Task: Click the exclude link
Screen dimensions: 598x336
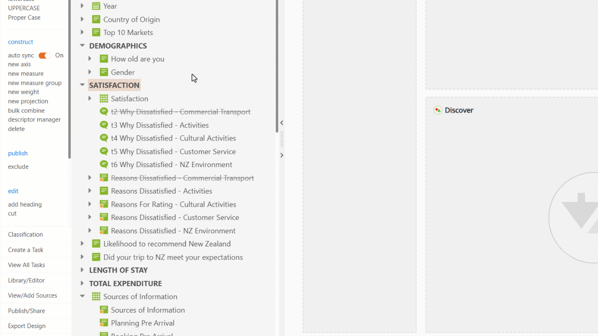Action: point(18,167)
